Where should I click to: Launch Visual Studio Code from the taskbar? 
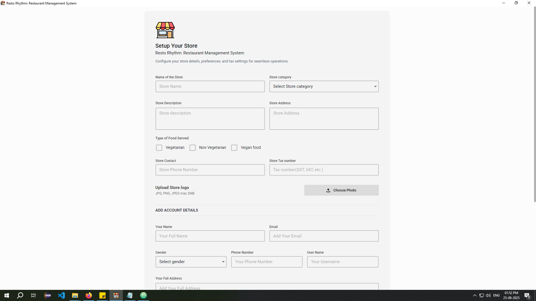[x=61, y=295]
